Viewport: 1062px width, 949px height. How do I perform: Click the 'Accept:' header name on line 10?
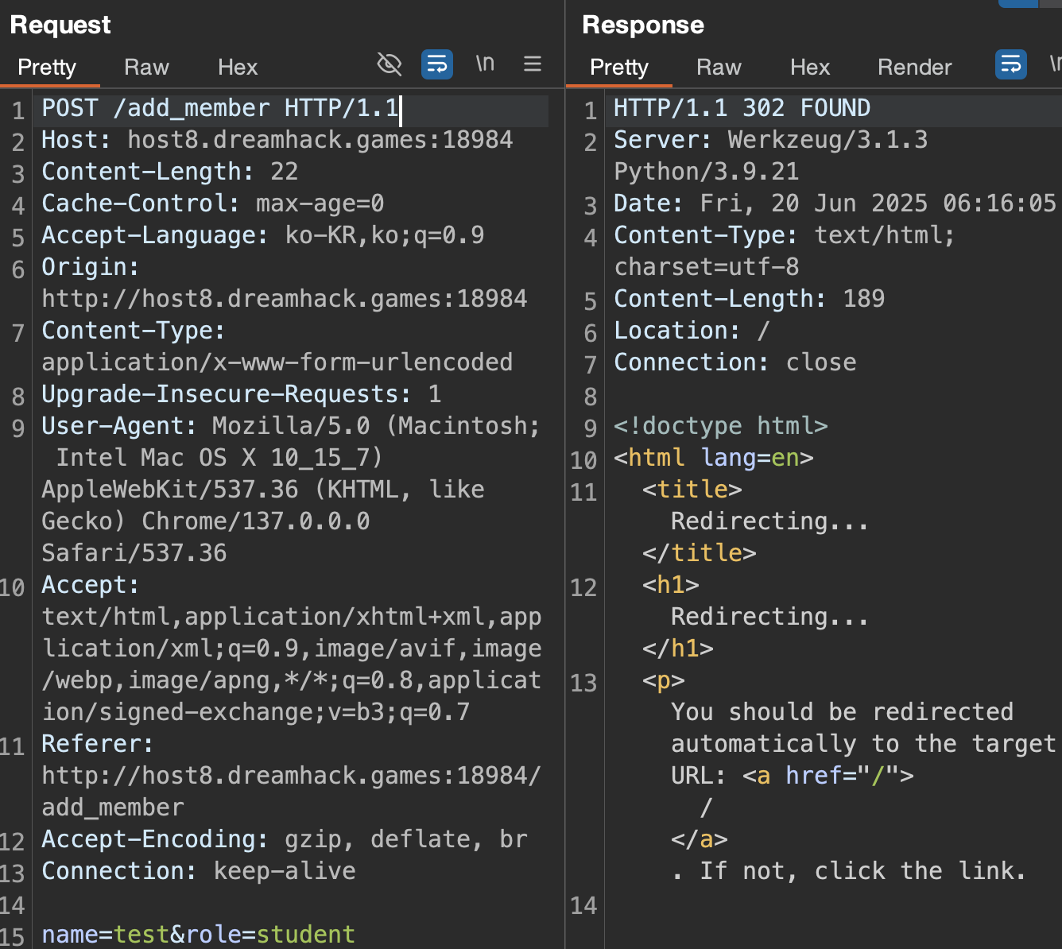coord(91,585)
